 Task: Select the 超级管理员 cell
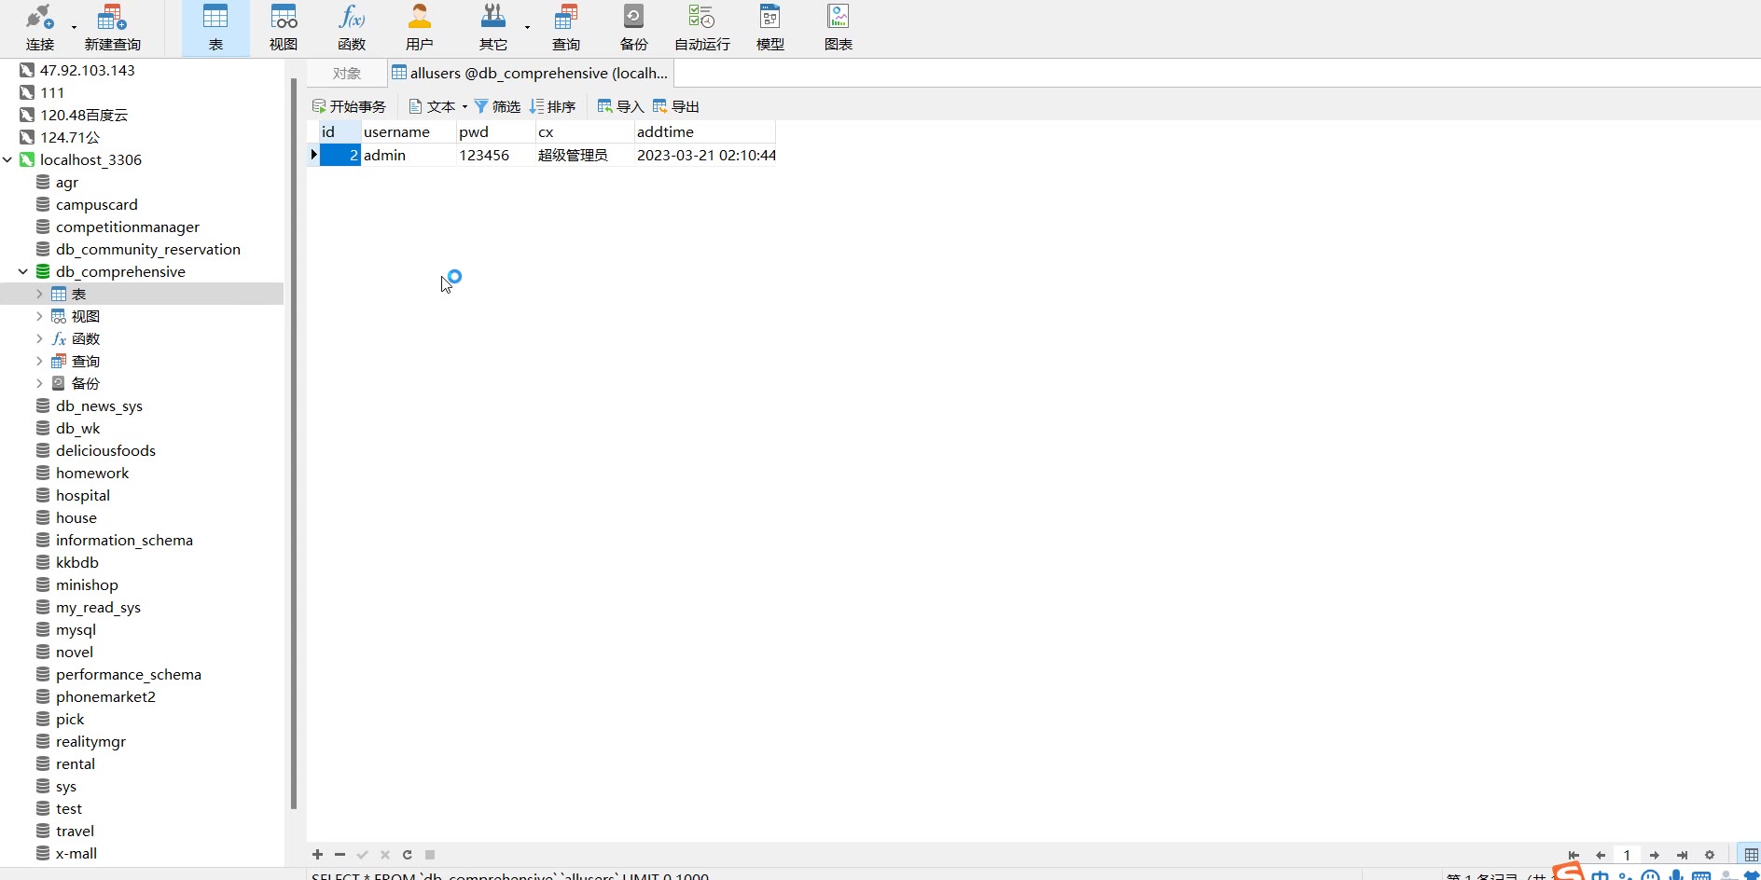(585, 155)
